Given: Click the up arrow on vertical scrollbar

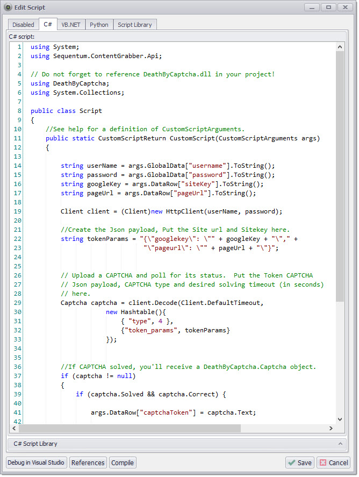Looking at the screenshot, I should pyautogui.click(x=340, y=47).
